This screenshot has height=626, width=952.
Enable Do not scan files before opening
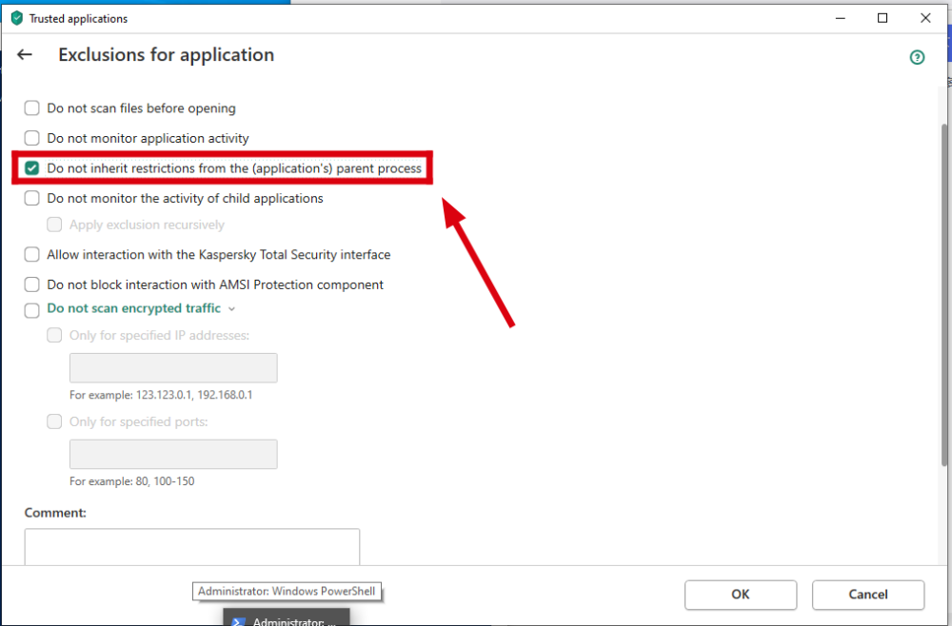pos(31,108)
